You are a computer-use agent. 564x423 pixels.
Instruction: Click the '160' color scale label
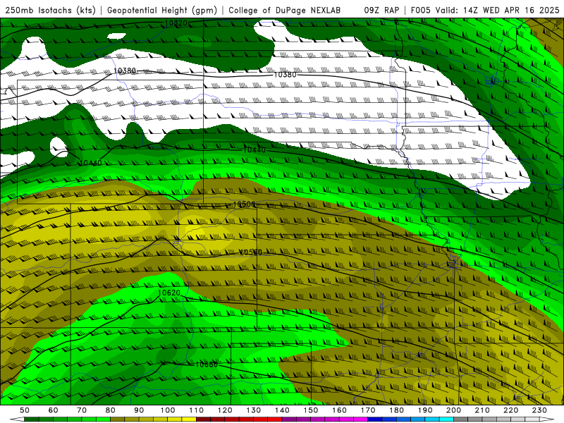click(x=339, y=410)
